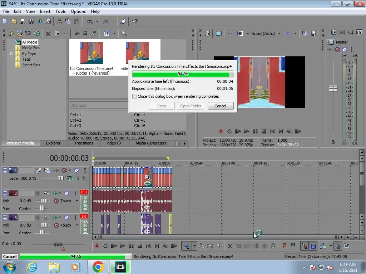The image size is (366, 274).
Task: Mute video track 1
Action: click(x=76, y=171)
